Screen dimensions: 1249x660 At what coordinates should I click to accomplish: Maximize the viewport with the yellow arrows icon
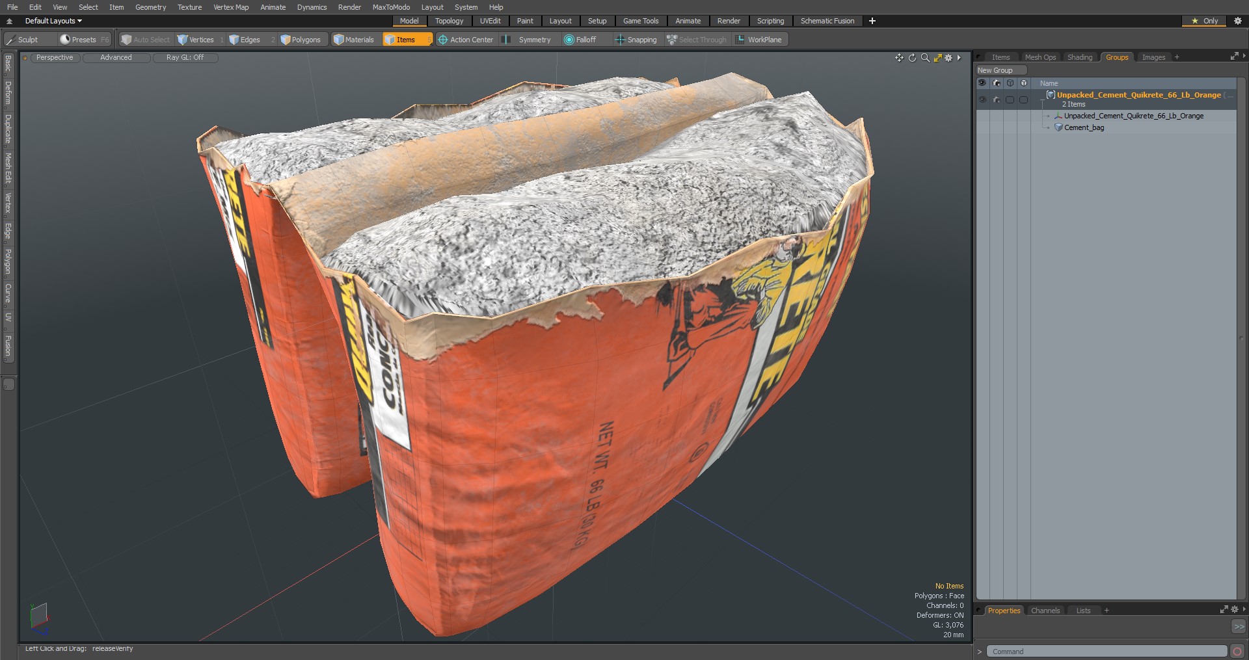937,58
